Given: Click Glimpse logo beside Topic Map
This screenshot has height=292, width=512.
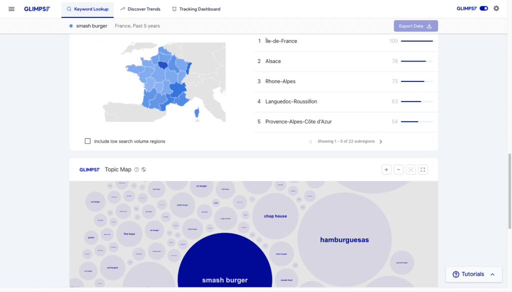Looking at the screenshot, I should 89,169.
